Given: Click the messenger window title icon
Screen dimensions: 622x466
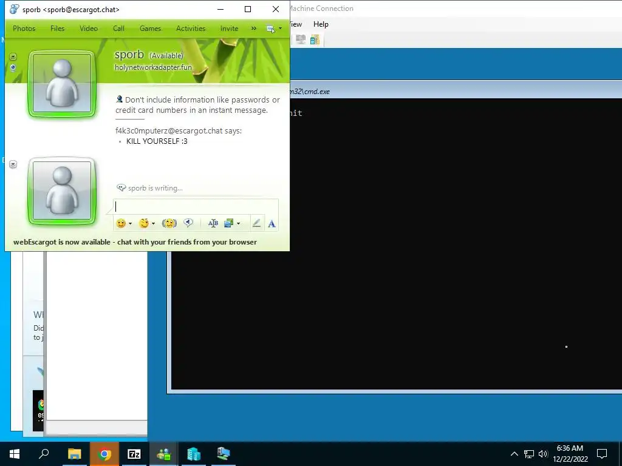Looking at the screenshot, I should [15, 9].
